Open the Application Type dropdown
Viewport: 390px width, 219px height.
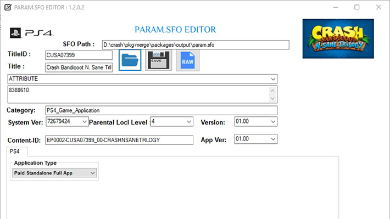[x=54, y=173]
